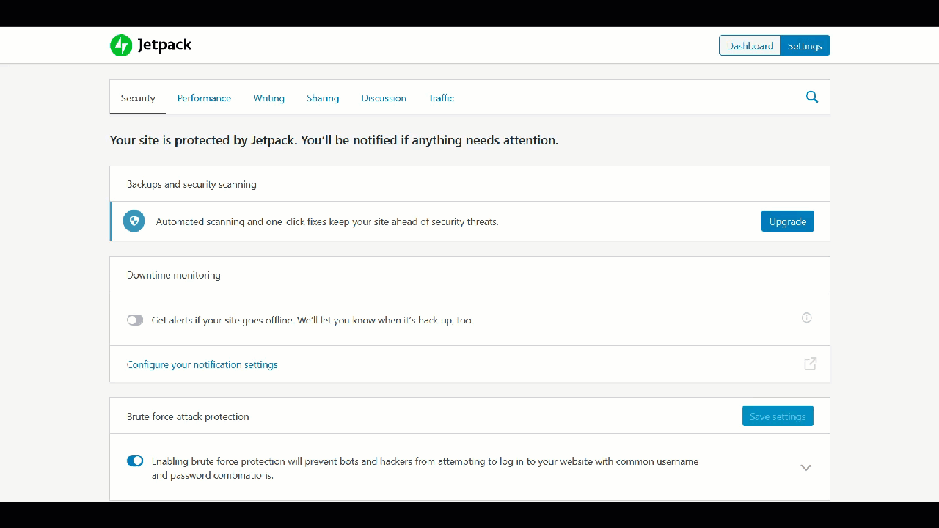Screen dimensions: 939x528
Task: Click the Jetpack logo icon
Action: [121, 45]
